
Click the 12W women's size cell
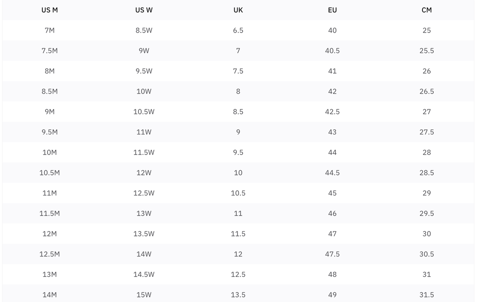(143, 173)
